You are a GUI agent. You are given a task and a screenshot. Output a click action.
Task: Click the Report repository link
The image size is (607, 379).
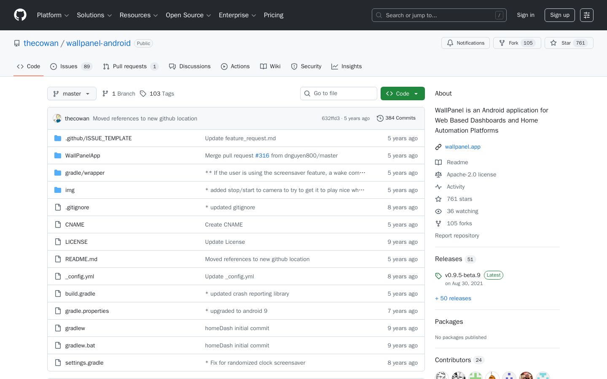point(457,236)
